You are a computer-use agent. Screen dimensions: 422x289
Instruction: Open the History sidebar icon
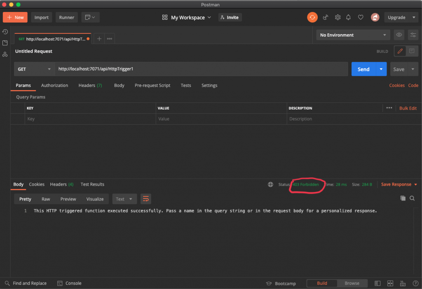coord(5,32)
